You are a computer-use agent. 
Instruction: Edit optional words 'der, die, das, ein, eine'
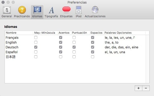click(122, 47)
